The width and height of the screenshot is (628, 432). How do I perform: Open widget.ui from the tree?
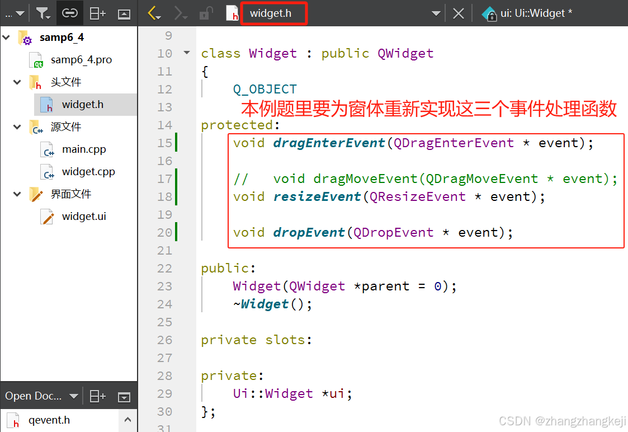point(84,217)
